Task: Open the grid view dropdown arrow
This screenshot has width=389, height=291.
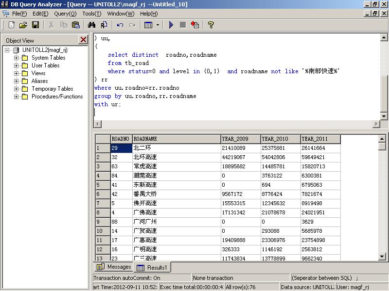Action: pos(157,25)
